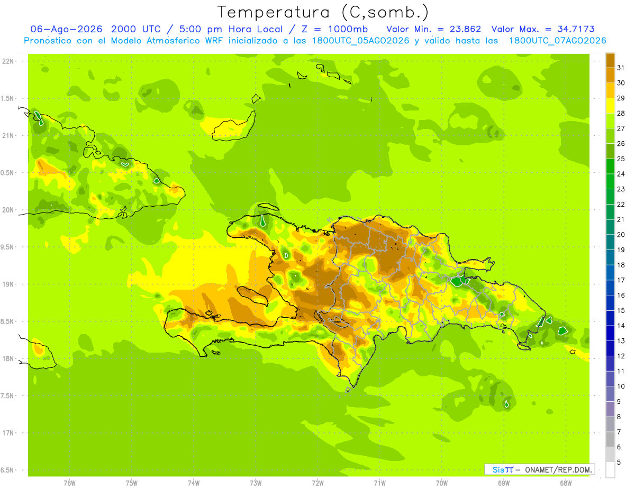Click the green swatch between colorbar labels 24 and 25
The height and width of the screenshot is (490, 635).
click(x=610, y=166)
